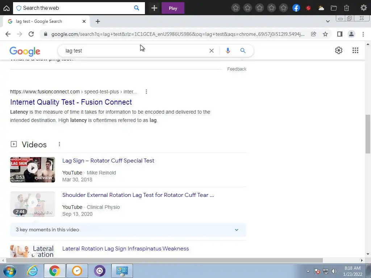Expand the tab search dropdown arrow
Screen dimensions: 371x278
click(328, 21)
